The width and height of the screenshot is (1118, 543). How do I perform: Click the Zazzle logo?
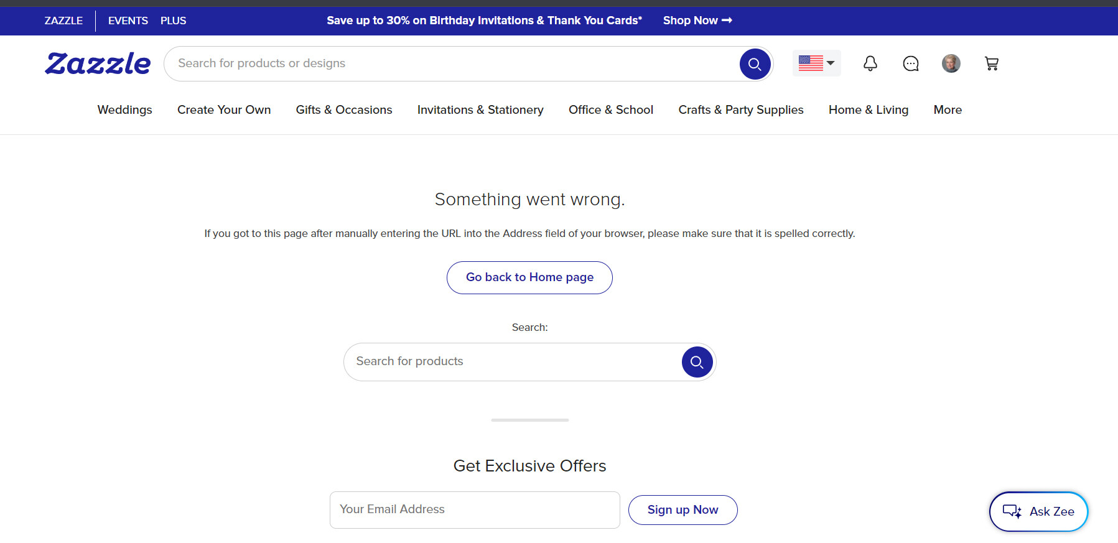[98, 63]
